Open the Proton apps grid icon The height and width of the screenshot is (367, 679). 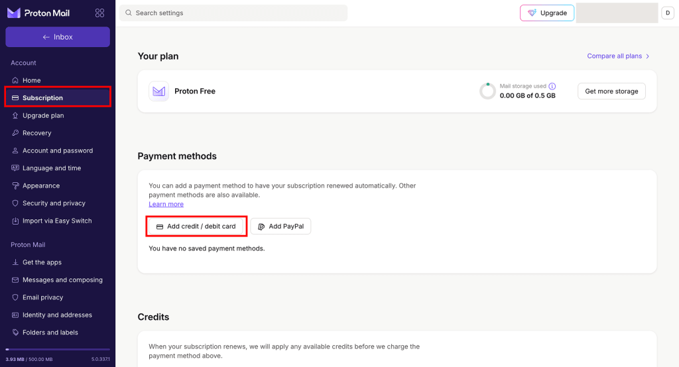[99, 13]
